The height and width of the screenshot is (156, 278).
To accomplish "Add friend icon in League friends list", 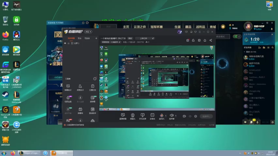I will [260, 47].
